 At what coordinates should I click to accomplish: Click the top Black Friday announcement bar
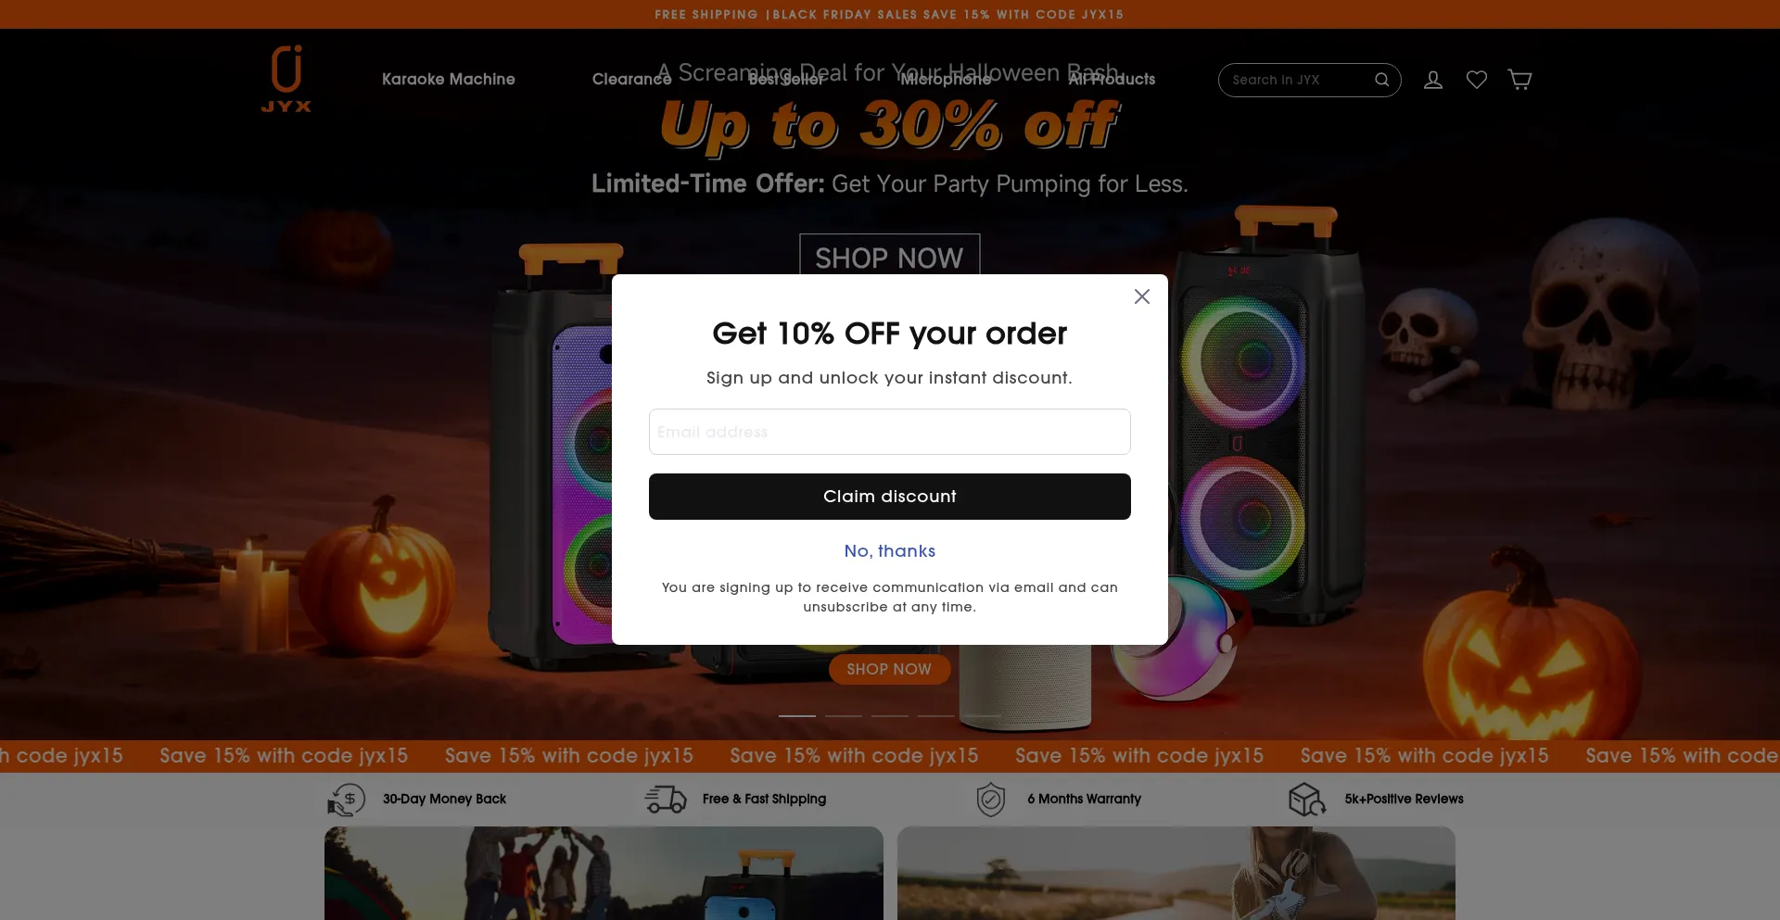point(890,14)
